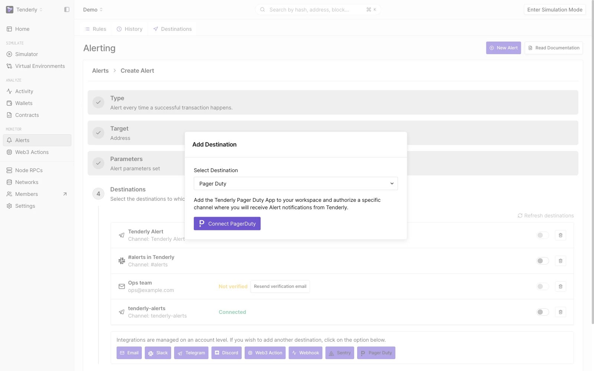Collapse the sidebar panel icon
The width and height of the screenshot is (594, 371).
pyautogui.click(x=67, y=10)
